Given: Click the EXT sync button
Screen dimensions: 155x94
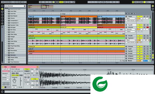Looking at the screenshot, I should 24,2.
